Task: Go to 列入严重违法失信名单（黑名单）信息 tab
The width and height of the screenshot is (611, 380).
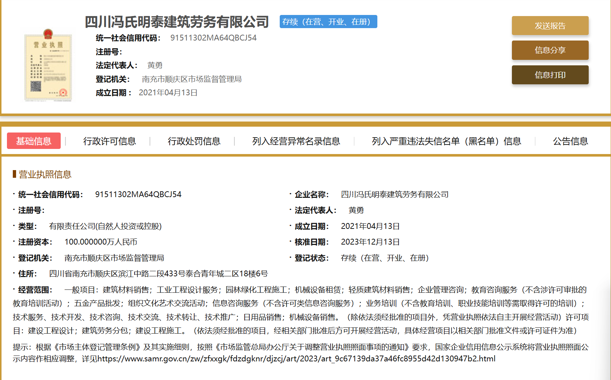Action: 446,141
